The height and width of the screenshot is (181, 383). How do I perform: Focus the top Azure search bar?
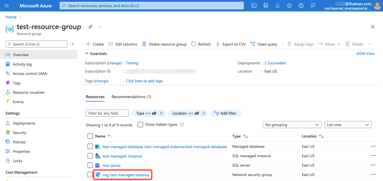coord(152,6)
